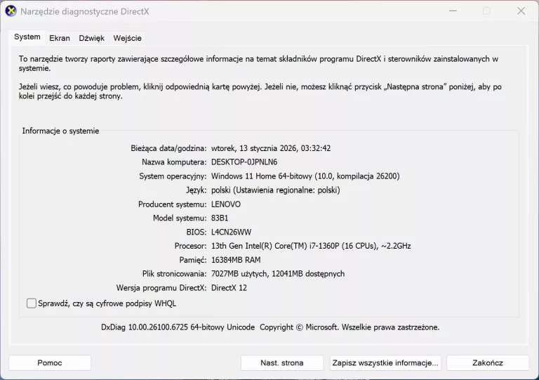
Task: Click the Nast. strona button
Action: click(x=282, y=363)
